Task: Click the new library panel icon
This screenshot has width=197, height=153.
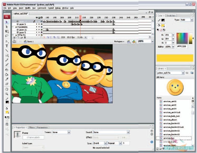Action: coord(192,73)
